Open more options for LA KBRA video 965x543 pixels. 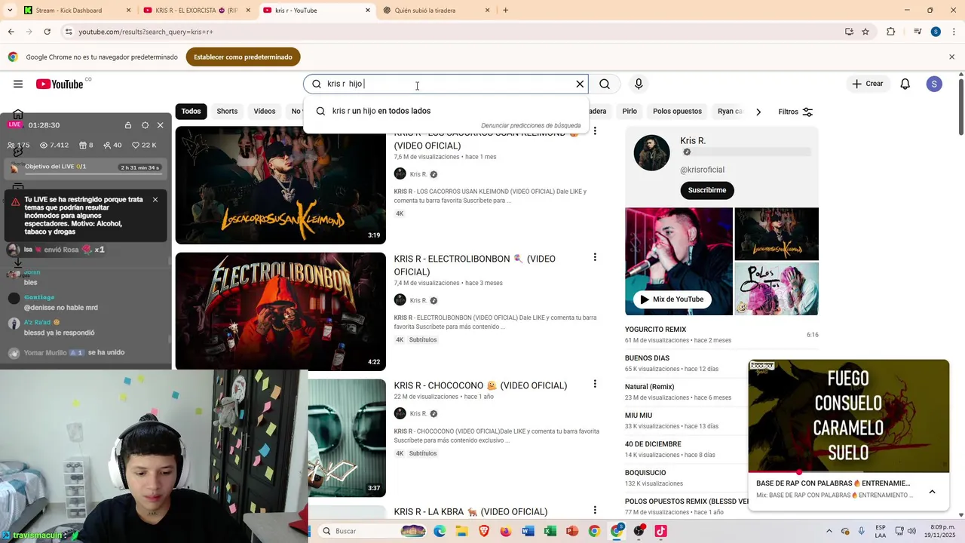click(595, 511)
